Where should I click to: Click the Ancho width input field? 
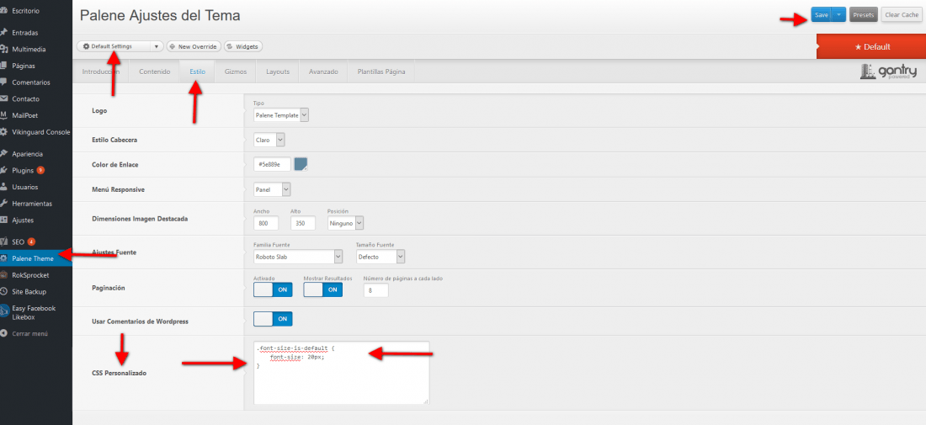pos(266,224)
